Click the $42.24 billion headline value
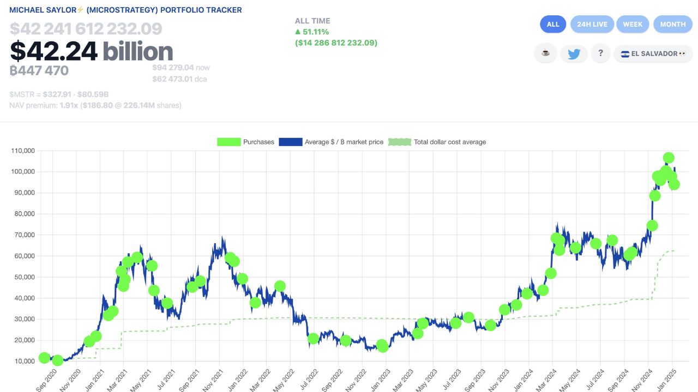 click(92, 51)
